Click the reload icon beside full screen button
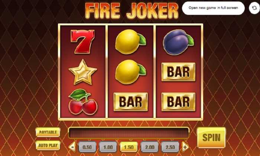The height and width of the screenshot is (156, 260). [x=254, y=8]
